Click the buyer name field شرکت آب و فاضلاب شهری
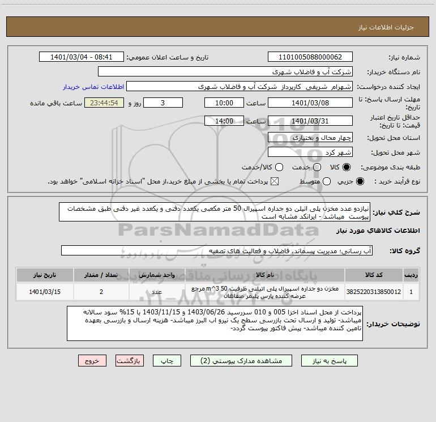Image resolution: width=436 pixels, height=422 pixels. point(225,71)
